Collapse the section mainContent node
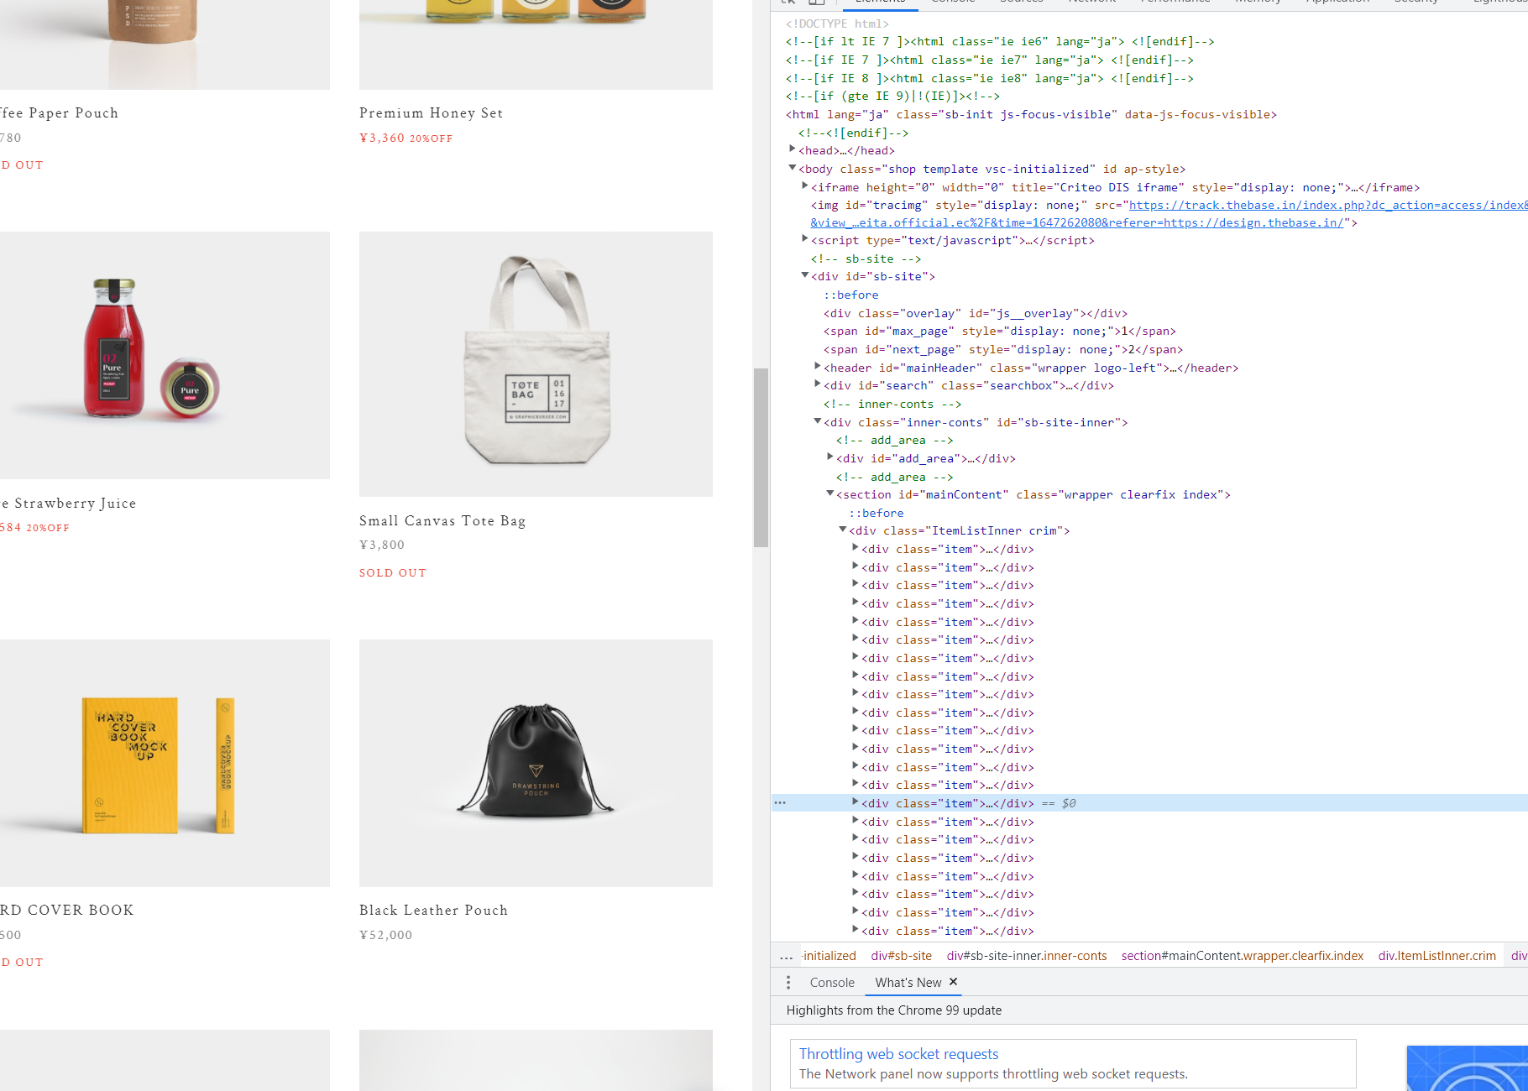 coord(829,493)
